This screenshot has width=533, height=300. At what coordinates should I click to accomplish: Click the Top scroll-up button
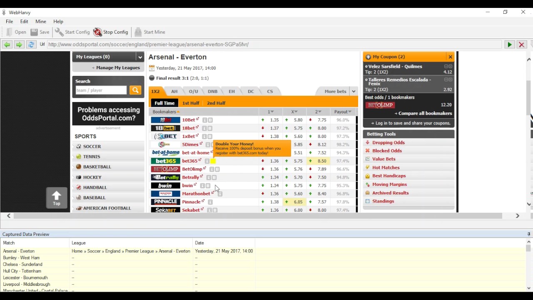click(x=57, y=198)
